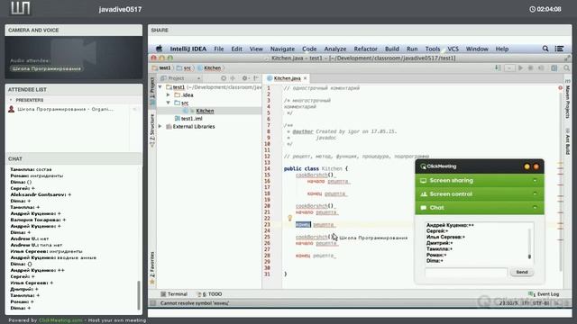
Task: Expand the Screen control section
Action: point(480,194)
